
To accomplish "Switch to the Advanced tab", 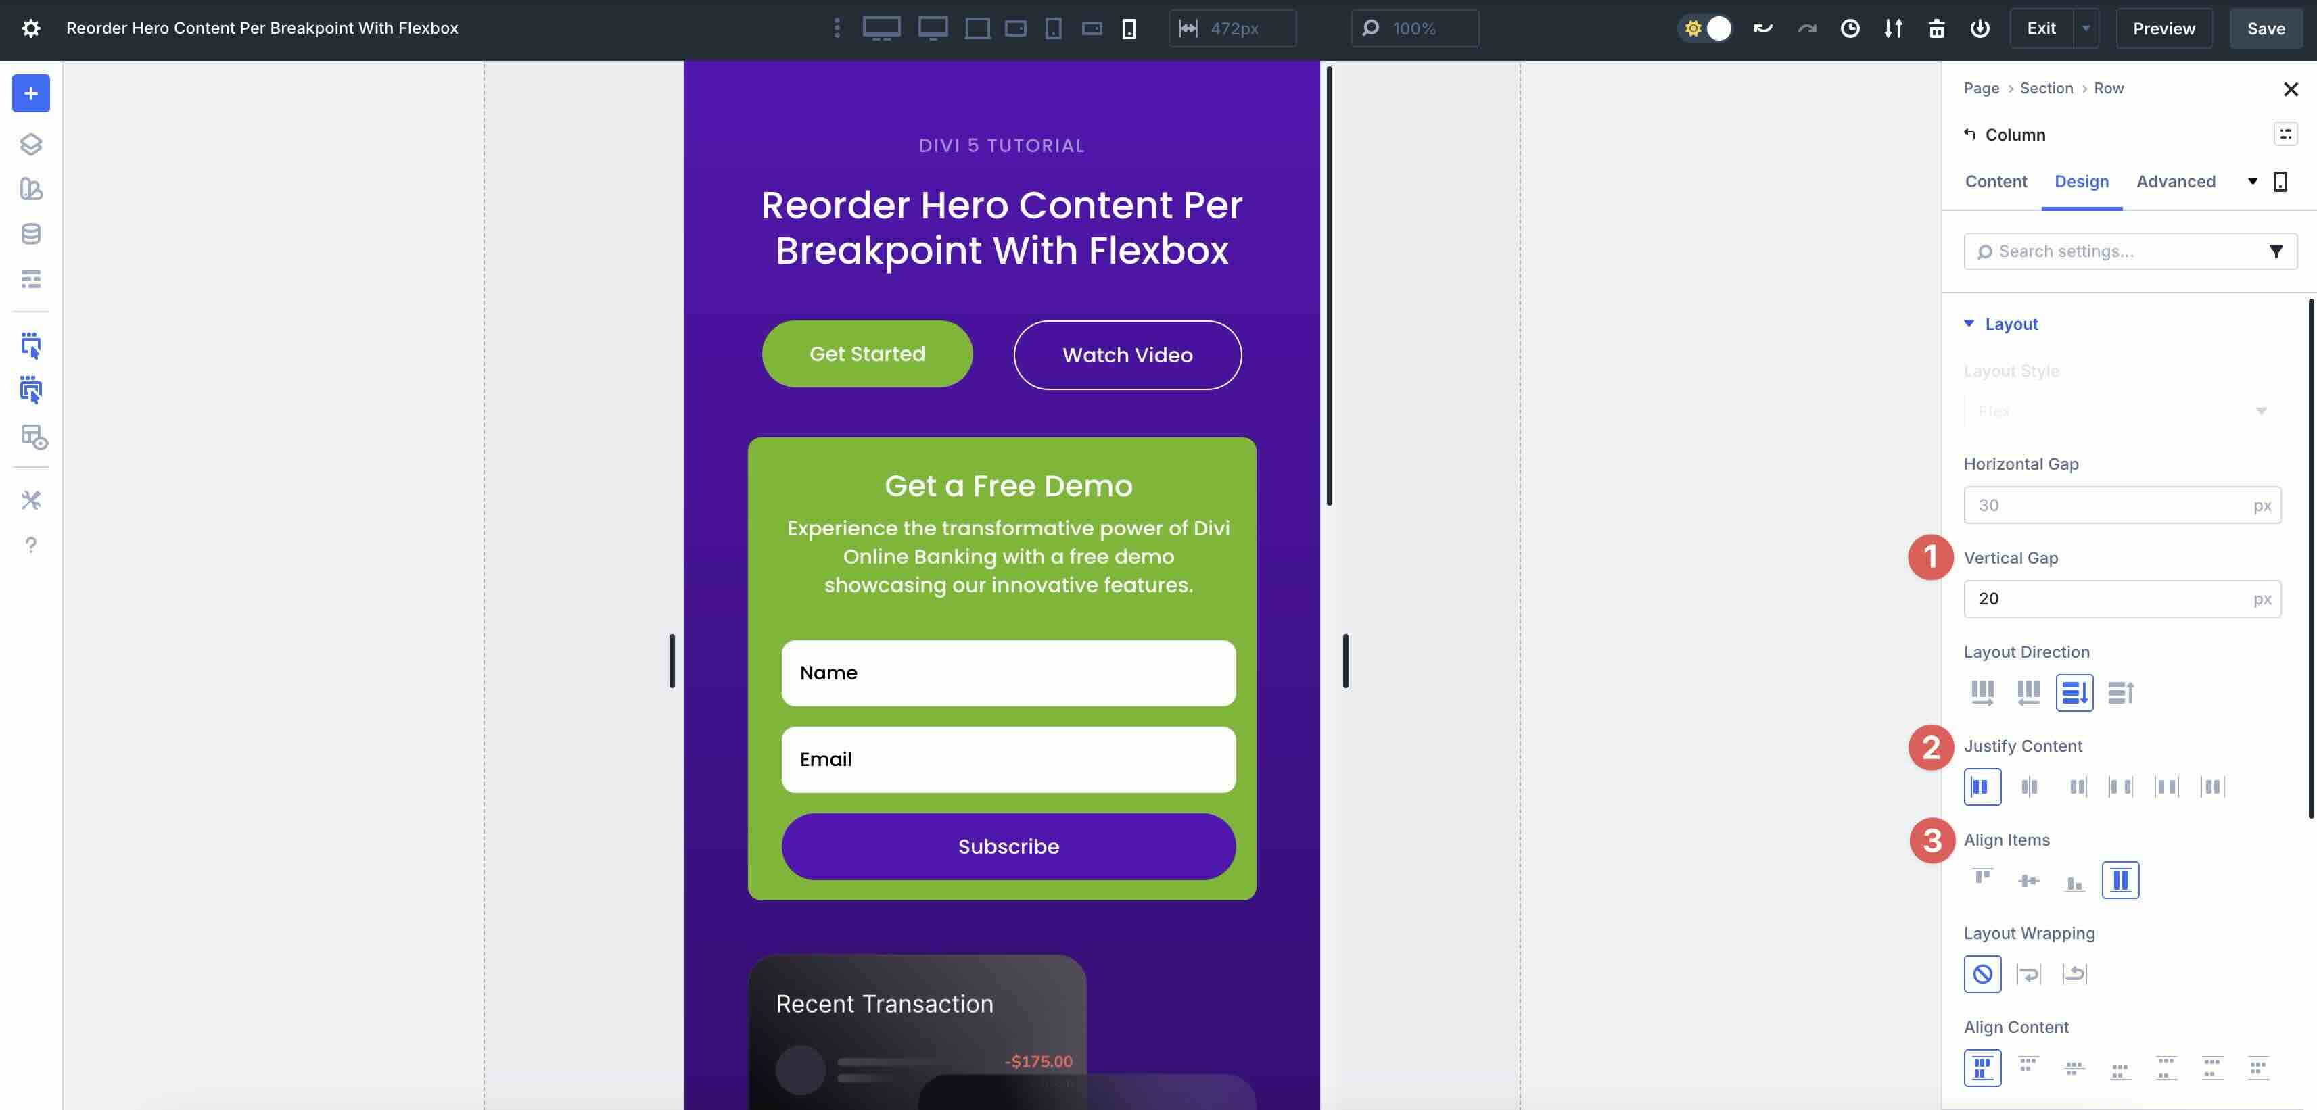I will click(x=2175, y=182).
